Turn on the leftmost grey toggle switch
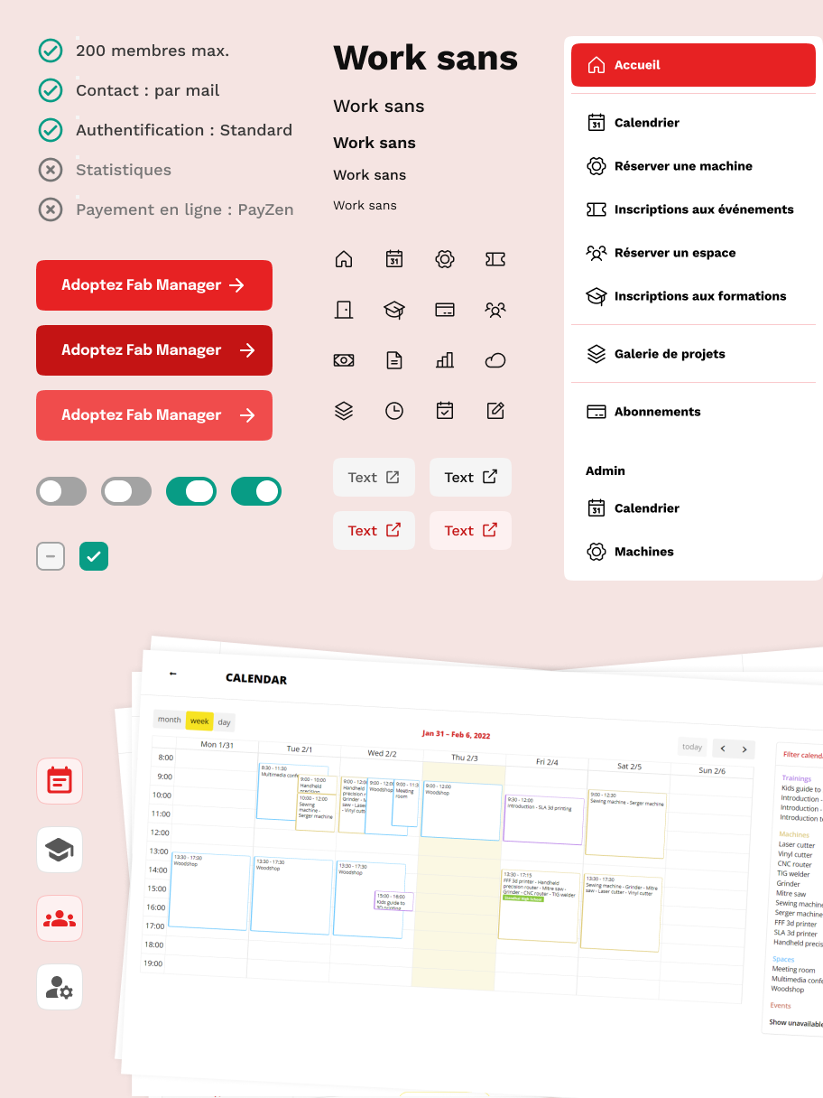823x1098 pixels. (61, 491)
